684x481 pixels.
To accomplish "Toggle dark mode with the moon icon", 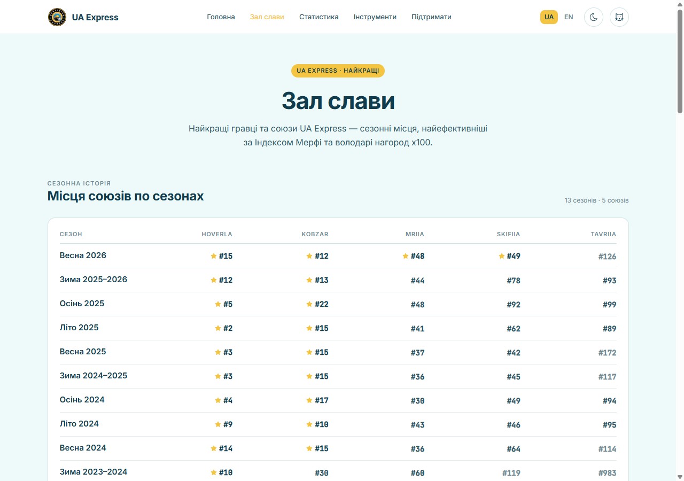I will pos(594,17).
